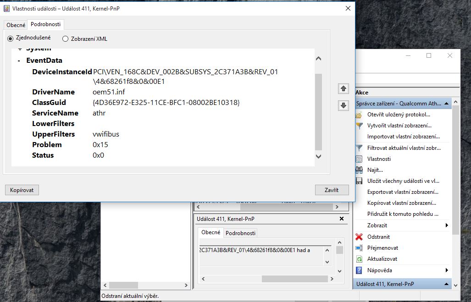Screen dimensions: 471x302
Task: Click the Akce pane scroll down arrow
Action: pos(456,285)
